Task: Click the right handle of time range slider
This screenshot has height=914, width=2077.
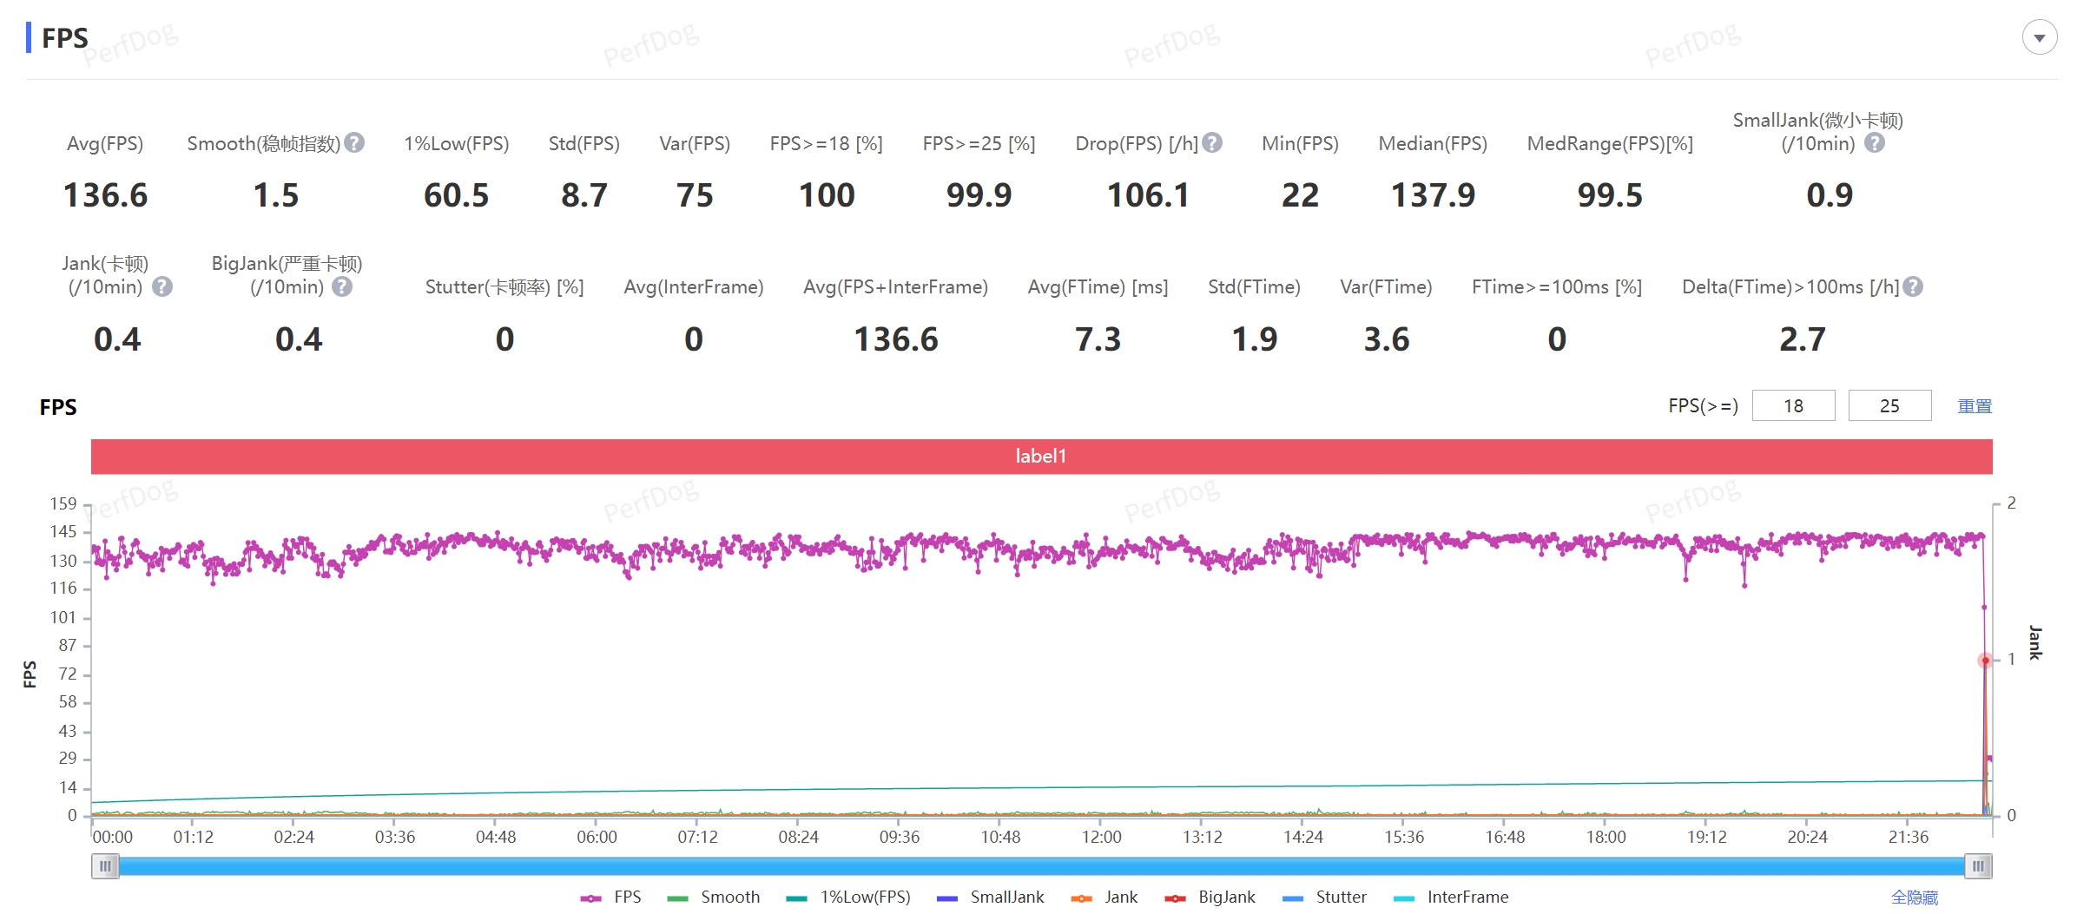Action: (x=1978, y=866)
